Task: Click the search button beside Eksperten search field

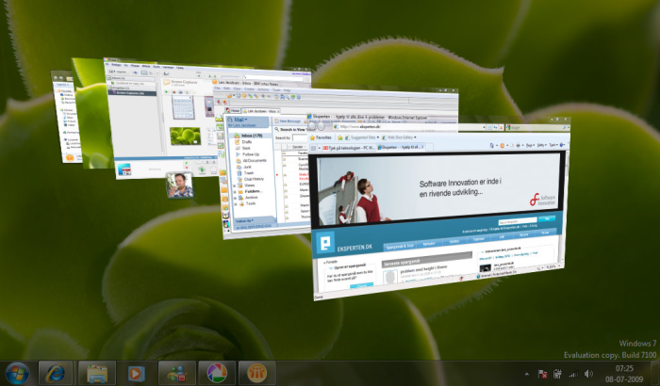Action: (547, 219)
